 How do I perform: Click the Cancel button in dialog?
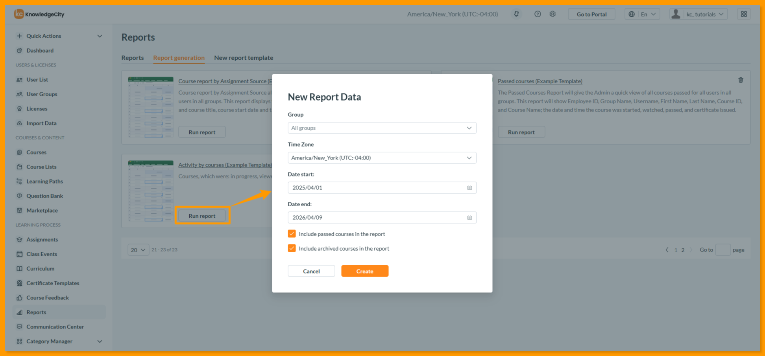[x=311, y=271]
